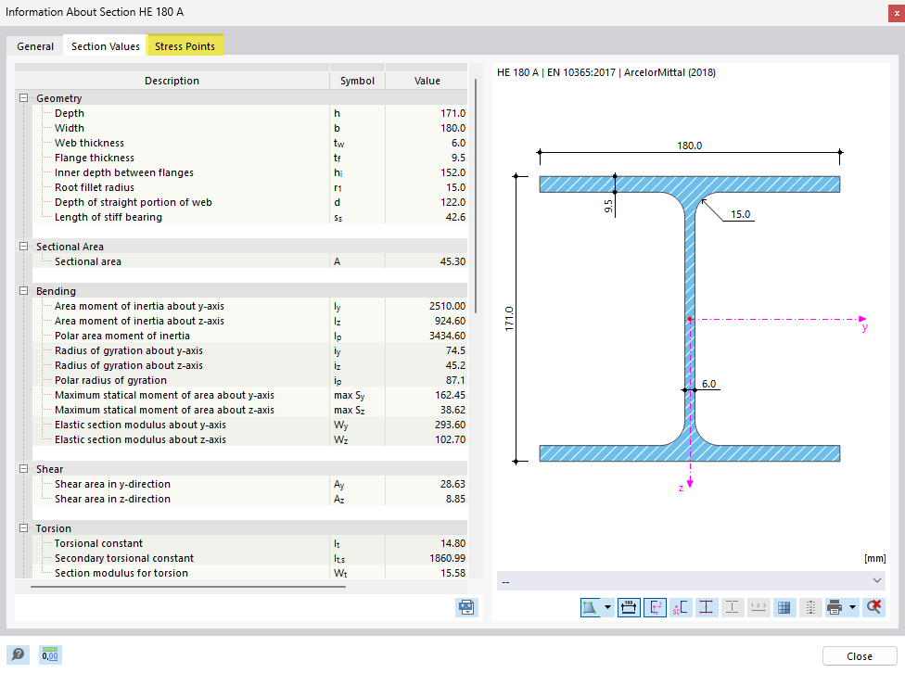Screen dimensions: 905x673
Task: Collapse the Bending group
Action: tap(24, 291)
